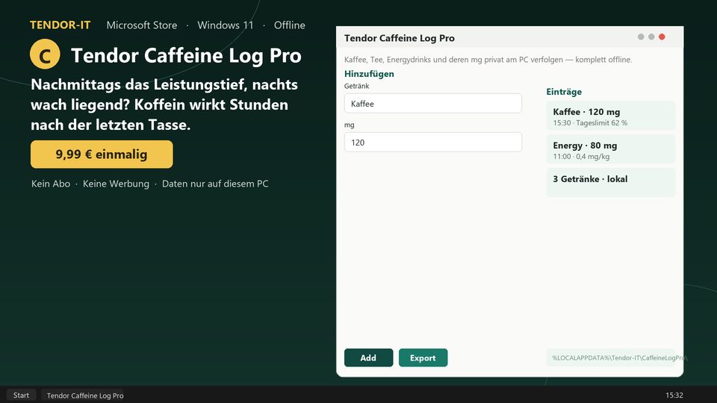
Task: Click the Offline label in header
Action: tap(290, 25)
